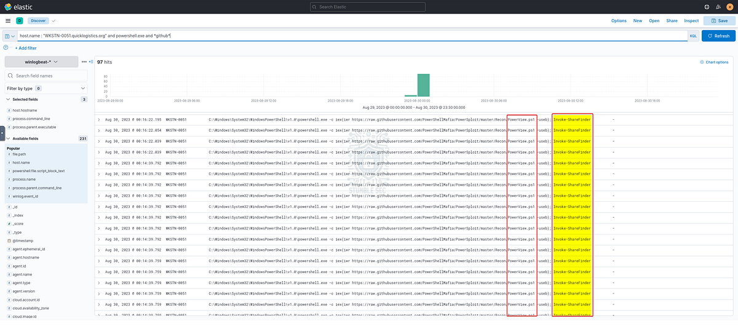Open the Share menu
738x326 pixels.
(672, 21)
